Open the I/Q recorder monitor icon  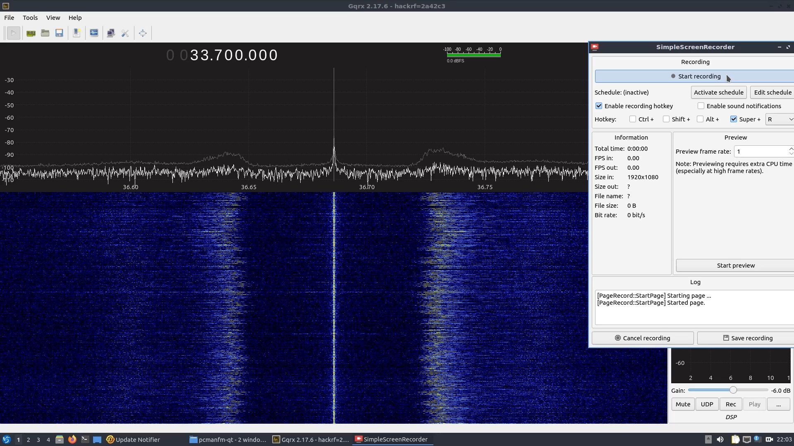tap(94, 33)
